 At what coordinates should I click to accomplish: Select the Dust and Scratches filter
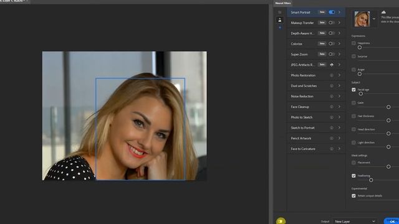(x=316, y=86)
